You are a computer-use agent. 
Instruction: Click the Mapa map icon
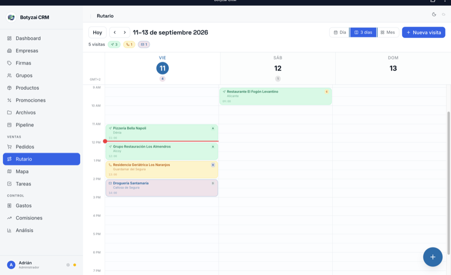coord(10,171)
